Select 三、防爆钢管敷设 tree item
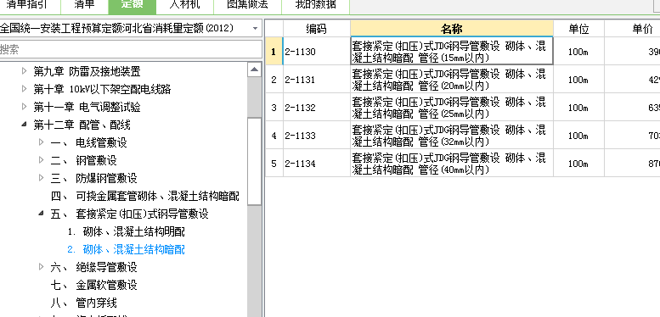The height and width of the screenshot is (317, 660). coord(93,178)
